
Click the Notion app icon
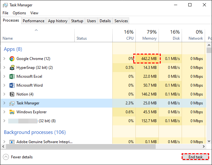tap(12, 94)
